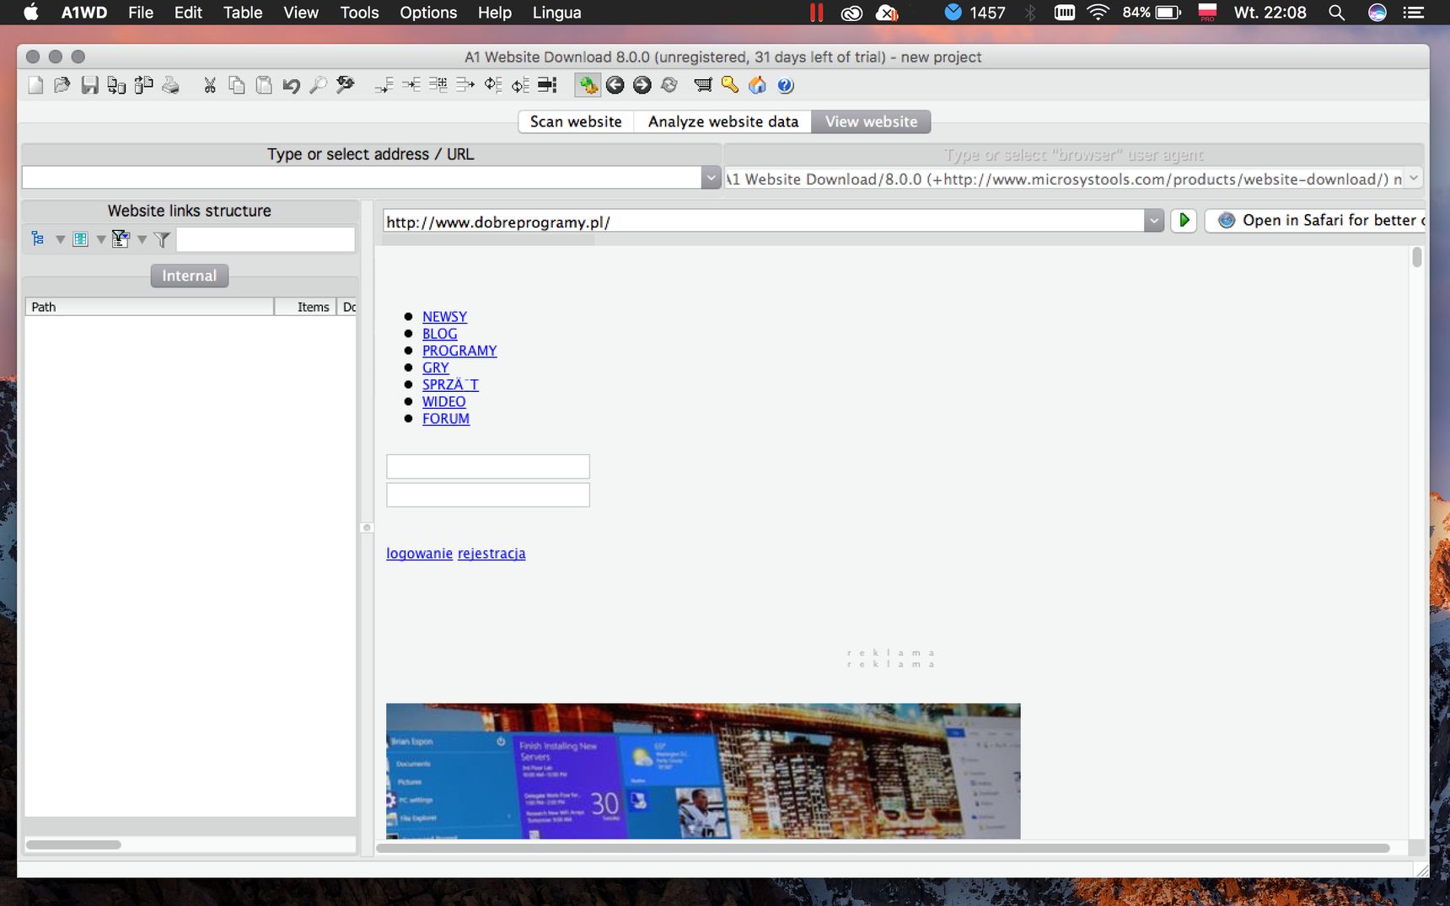
Task: Click the tree view icon in links structure
Action: pos(38,239)
